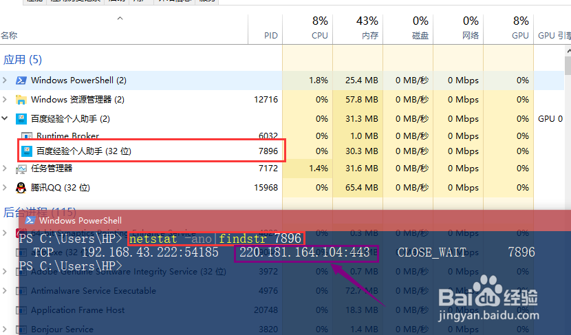Select the 腾讯QQ (32 位) row

click(x=282, y=188)
